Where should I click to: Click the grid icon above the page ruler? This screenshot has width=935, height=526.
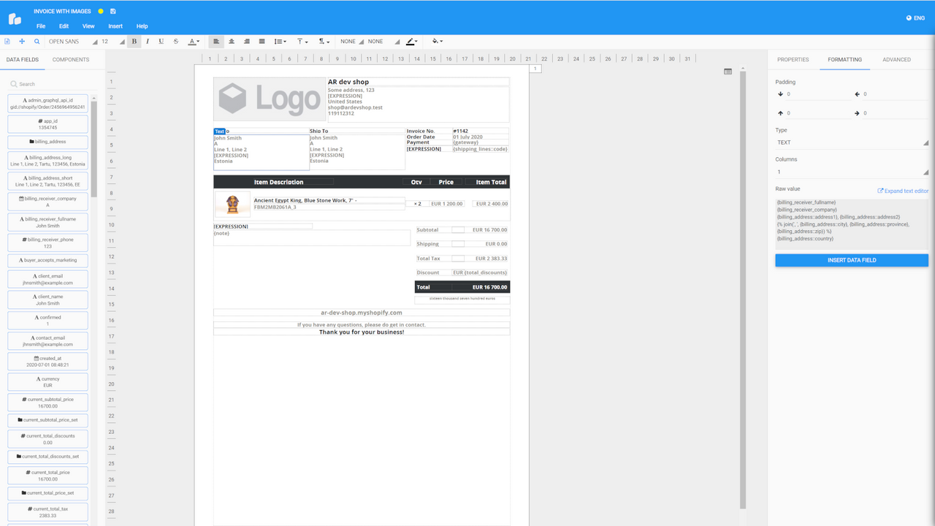point(728,70)
